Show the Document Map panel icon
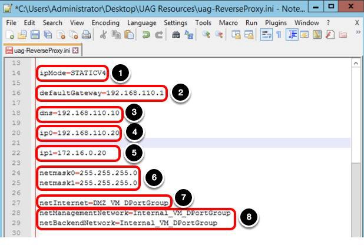Screen dimensions: 364x245 [317, 35]
